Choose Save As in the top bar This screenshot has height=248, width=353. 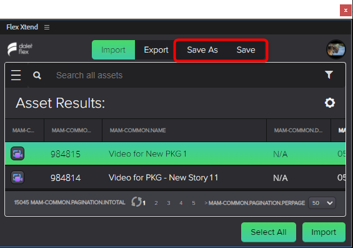[x=202, y=50]
